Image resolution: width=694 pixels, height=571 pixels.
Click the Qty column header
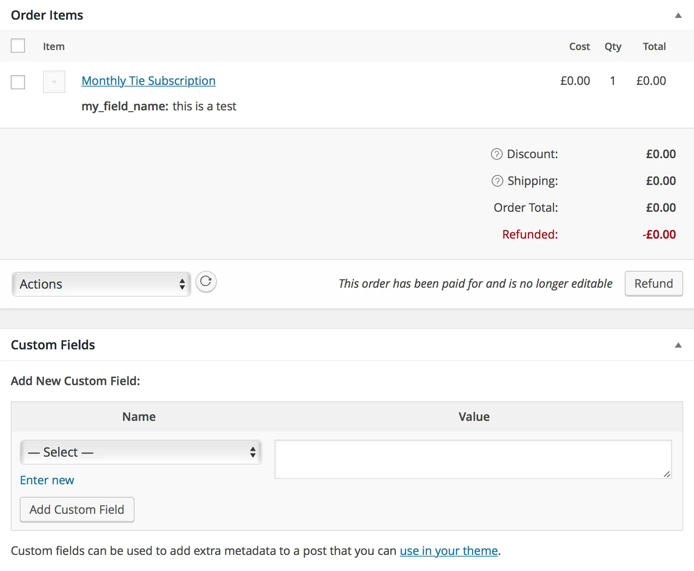pos(613,46)
